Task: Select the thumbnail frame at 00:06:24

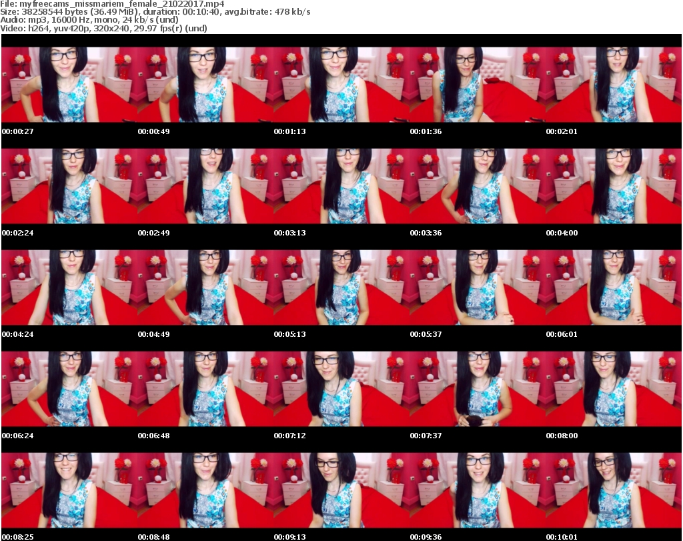Action: (x=69, y=389)
